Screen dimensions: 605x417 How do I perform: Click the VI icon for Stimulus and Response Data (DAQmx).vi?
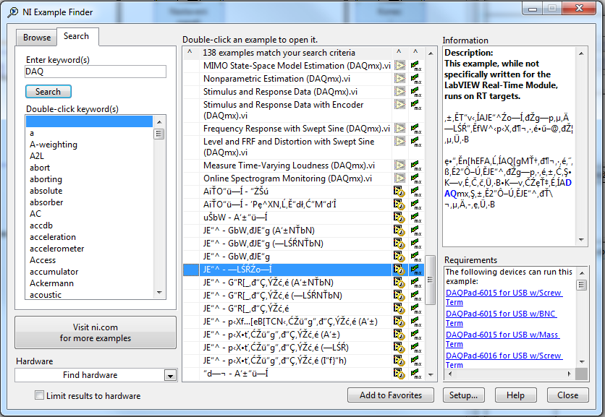coord(399,92)
